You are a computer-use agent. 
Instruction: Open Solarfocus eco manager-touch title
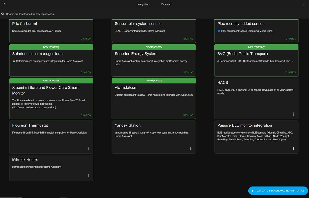click(x=38, y=54)
